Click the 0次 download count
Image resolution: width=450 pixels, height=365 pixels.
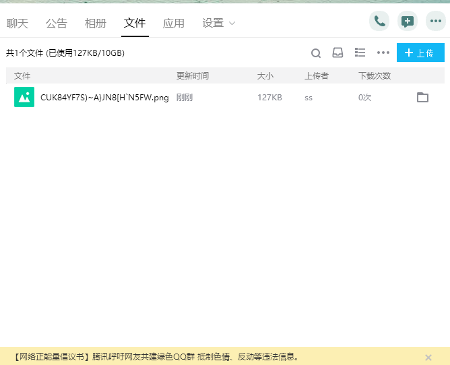click(364, 98)
